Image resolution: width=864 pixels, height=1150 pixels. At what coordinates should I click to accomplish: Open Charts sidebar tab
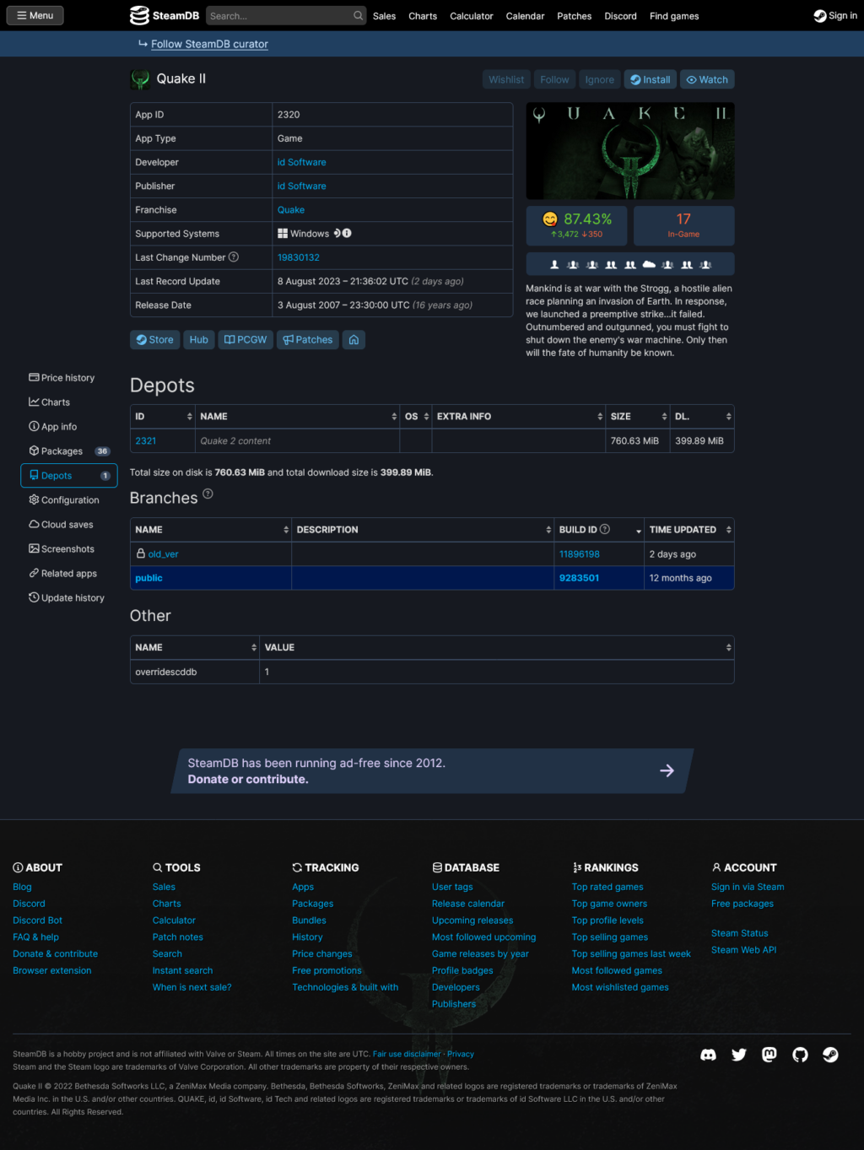[68, 402]
